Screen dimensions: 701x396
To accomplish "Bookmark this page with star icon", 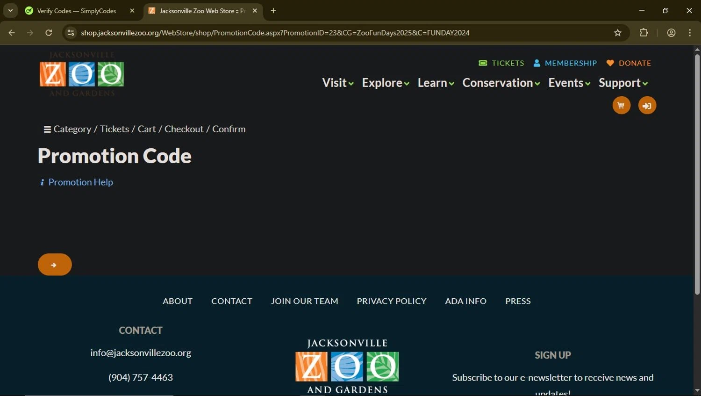I will pos(618,33).
